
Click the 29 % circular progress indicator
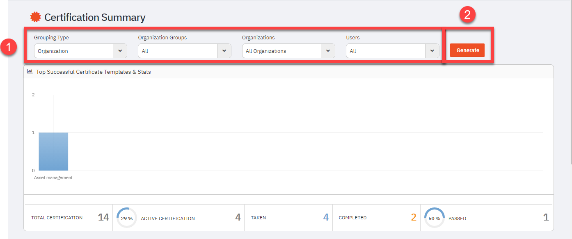point(127,218)
